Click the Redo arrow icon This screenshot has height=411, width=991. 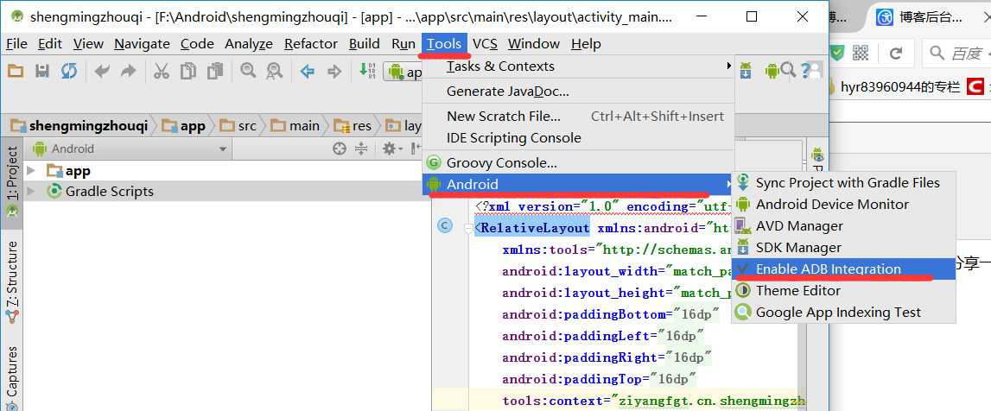128,71
